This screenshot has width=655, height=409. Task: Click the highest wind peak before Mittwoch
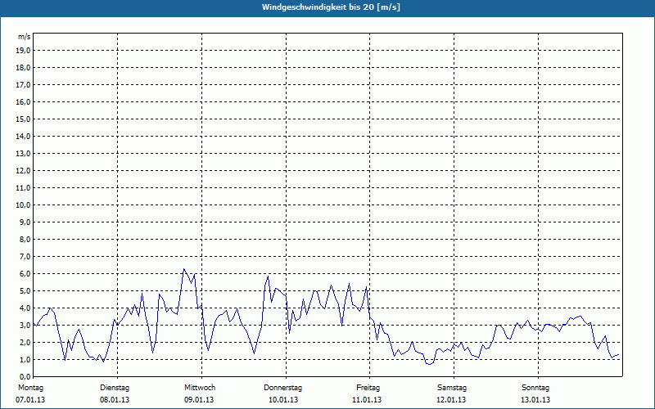183,269
